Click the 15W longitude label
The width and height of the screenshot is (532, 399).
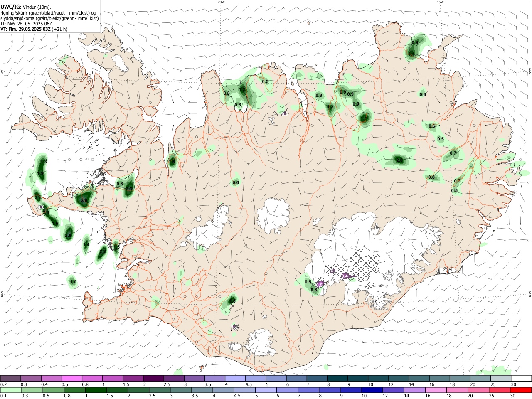click(440, 2)
